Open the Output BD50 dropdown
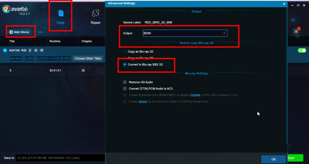The width and height of the screenshot is (309, 164). (x=185, y=33)
